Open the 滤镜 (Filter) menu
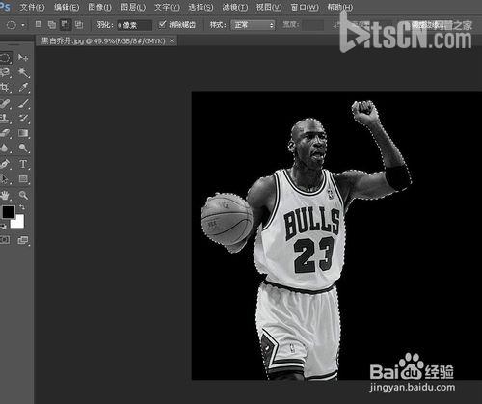 click(235, 7)
